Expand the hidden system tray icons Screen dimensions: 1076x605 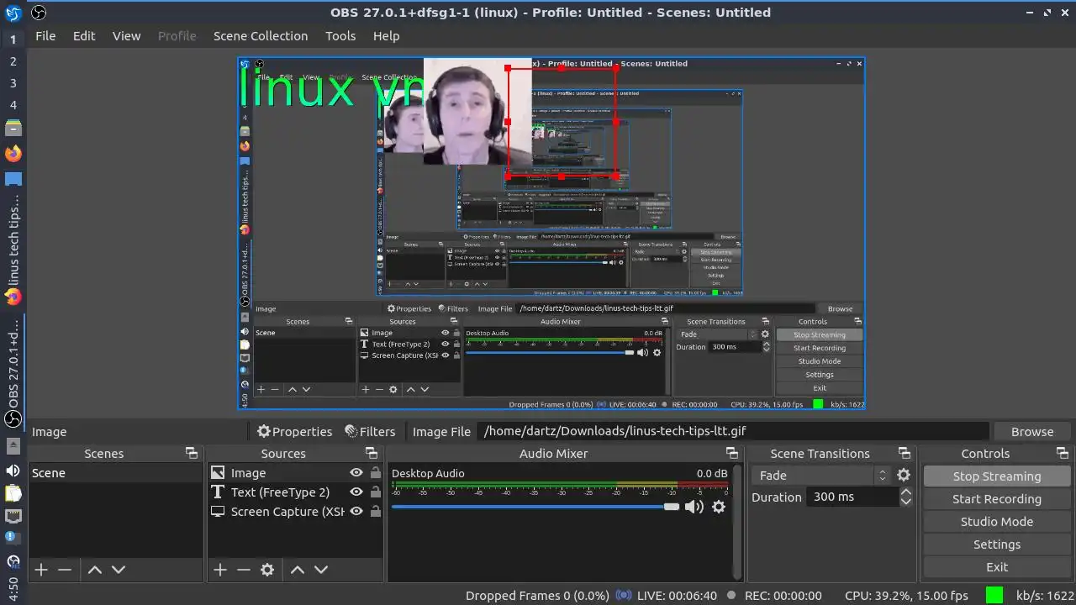coord(13,445)
